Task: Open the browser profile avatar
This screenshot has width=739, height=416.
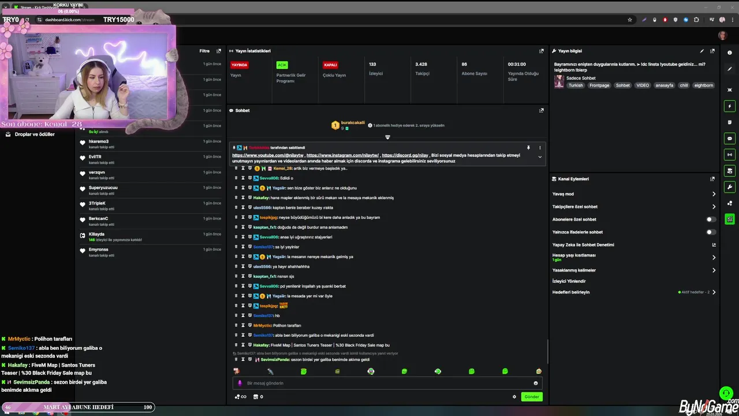Action: point(722,20)
